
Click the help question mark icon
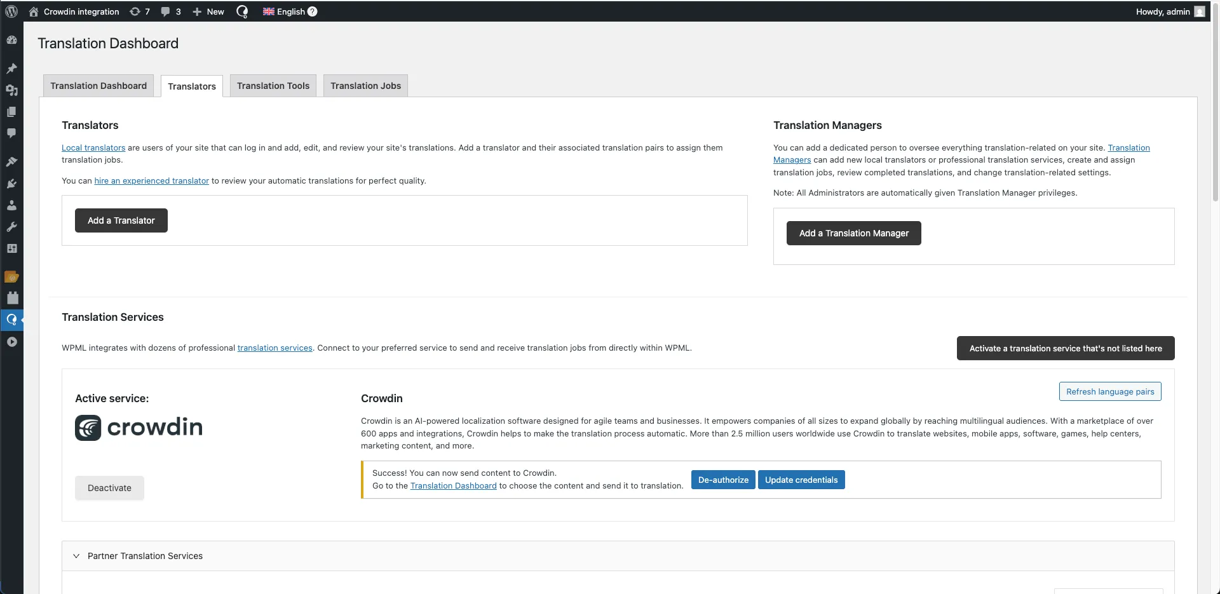tap(312, 11)
